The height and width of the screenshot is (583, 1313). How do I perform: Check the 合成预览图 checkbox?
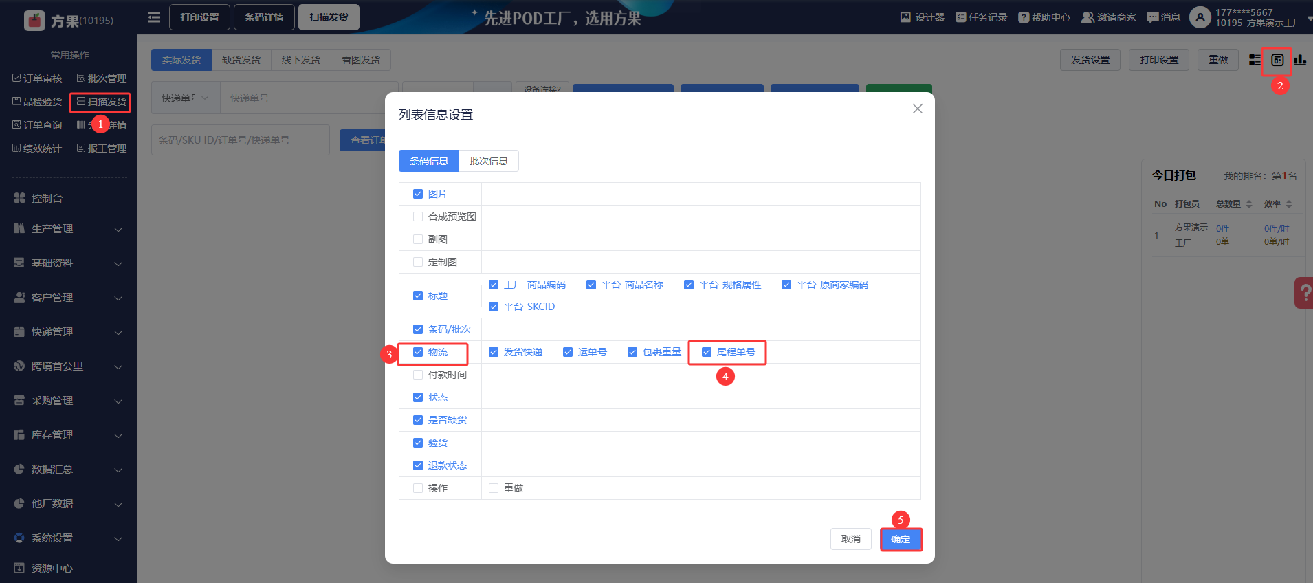pyautogui.click(x=418, y=217)
